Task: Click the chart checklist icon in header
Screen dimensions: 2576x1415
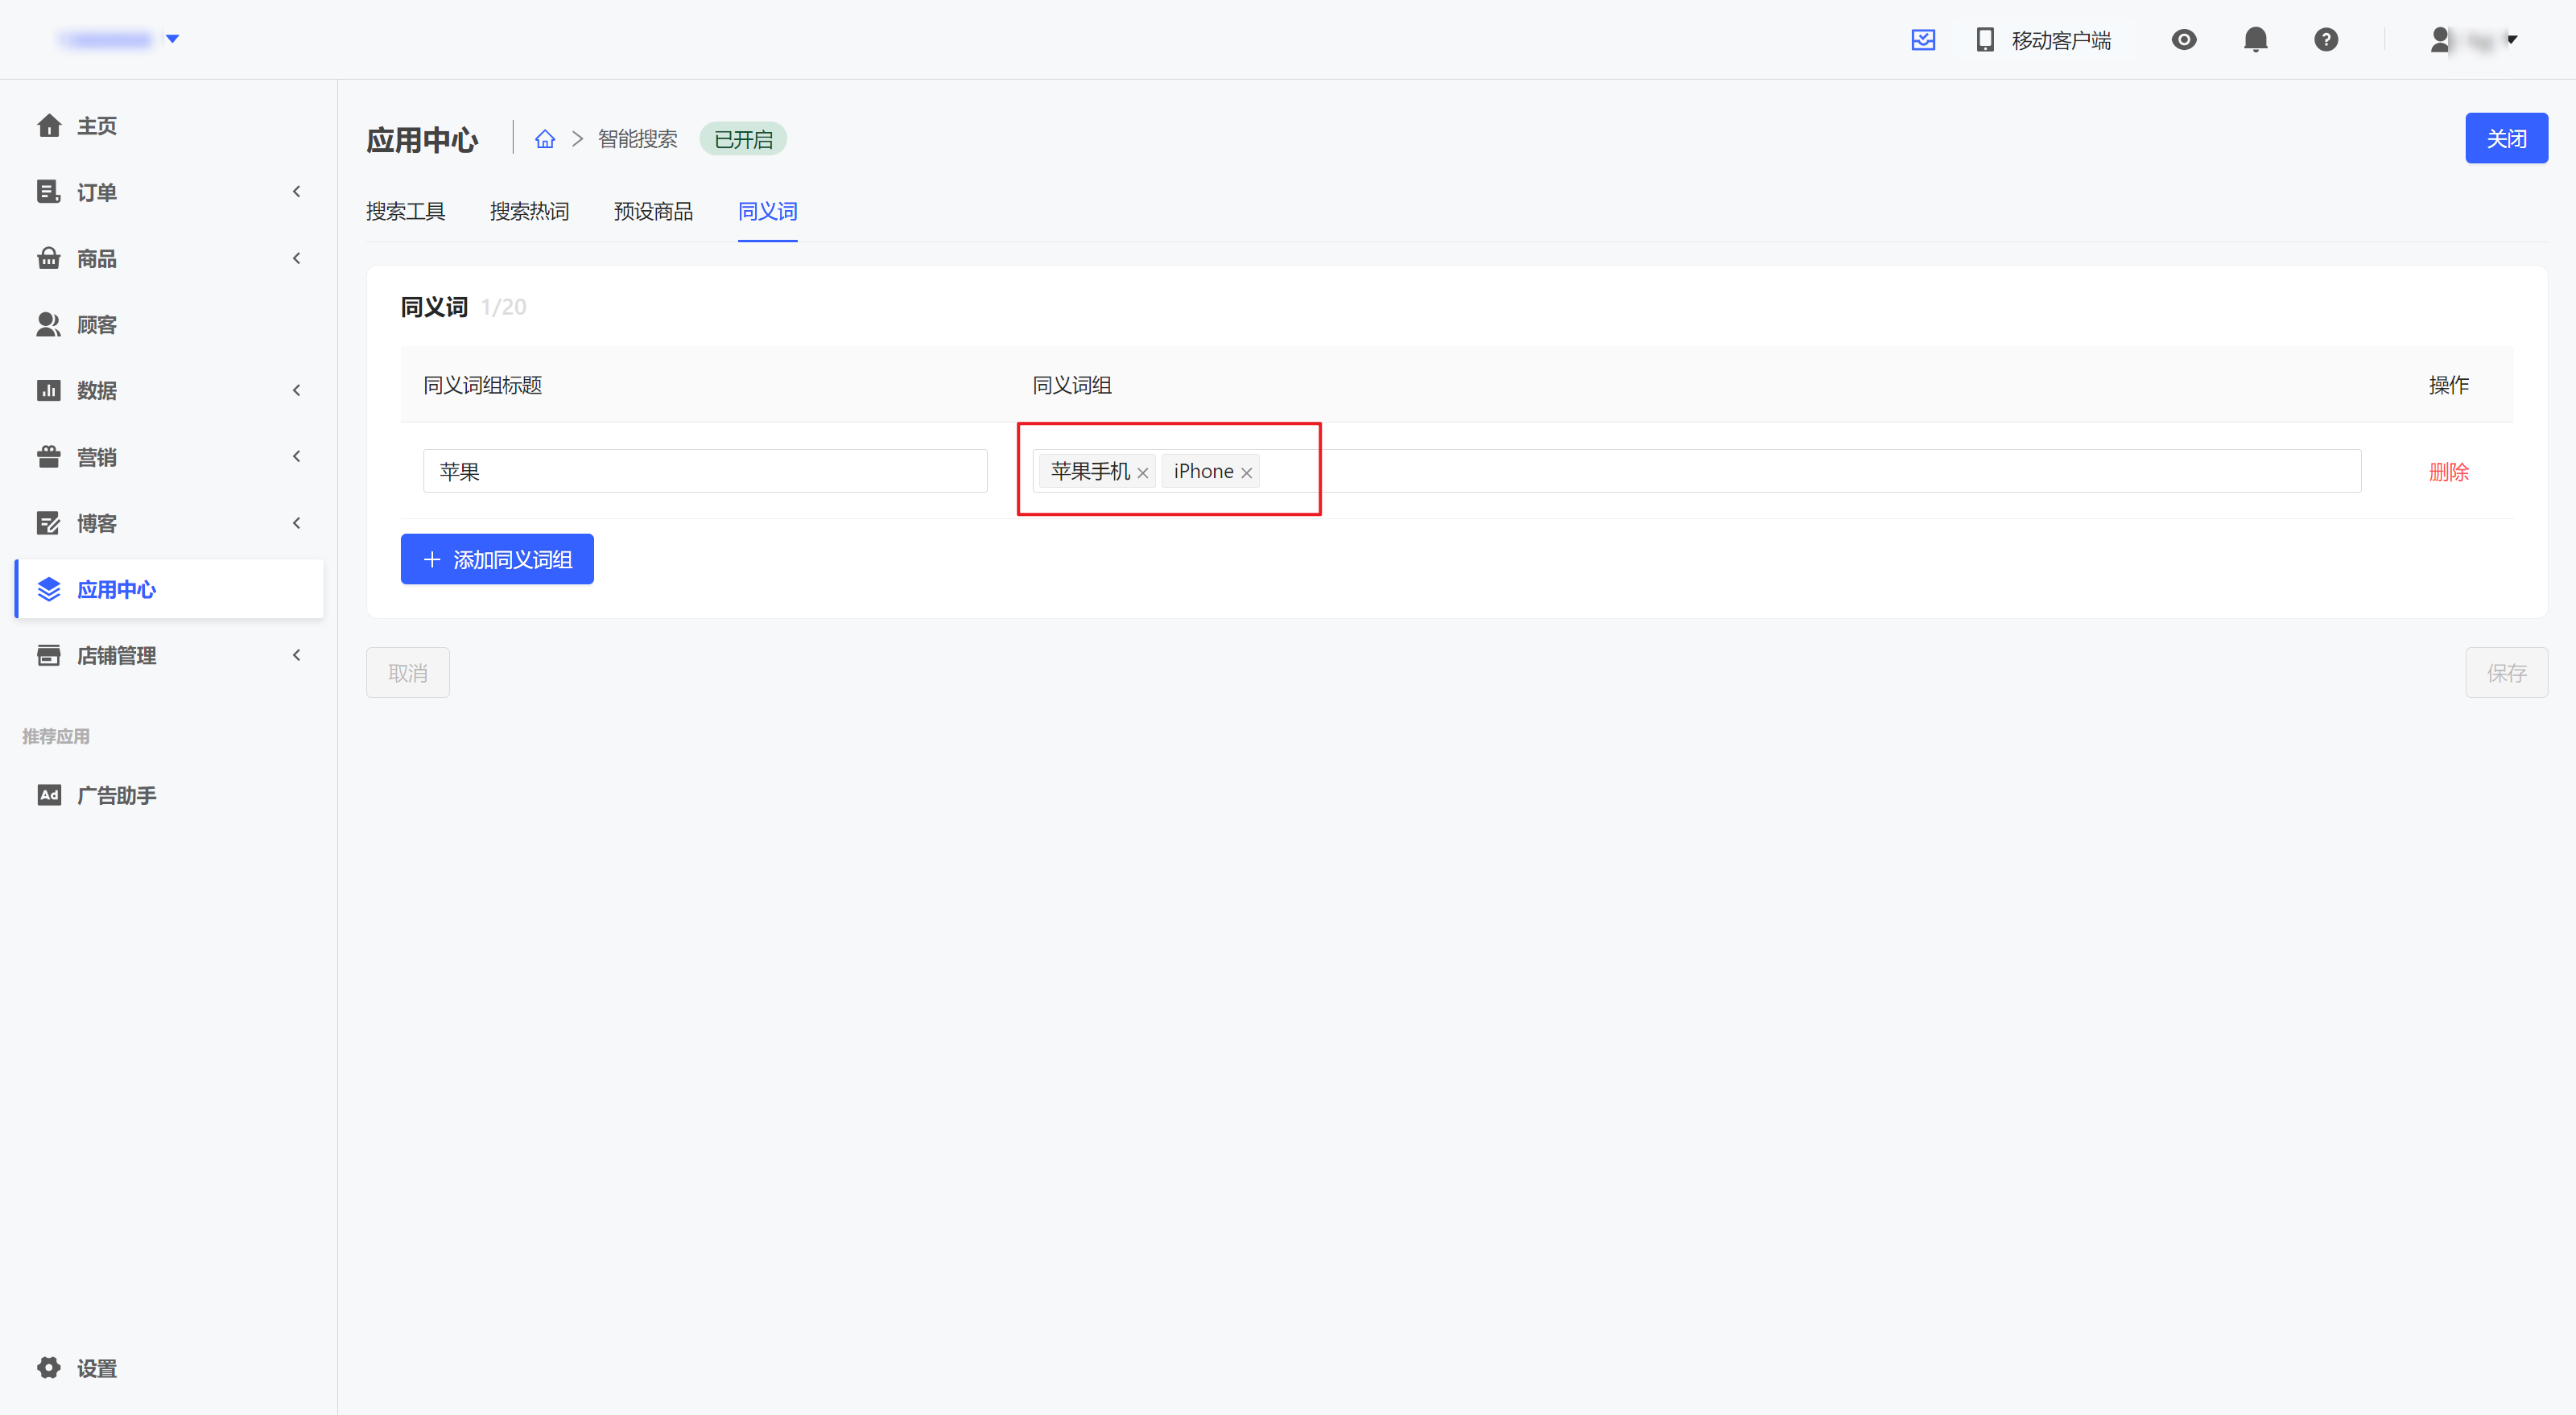Action: [1923, 40]
